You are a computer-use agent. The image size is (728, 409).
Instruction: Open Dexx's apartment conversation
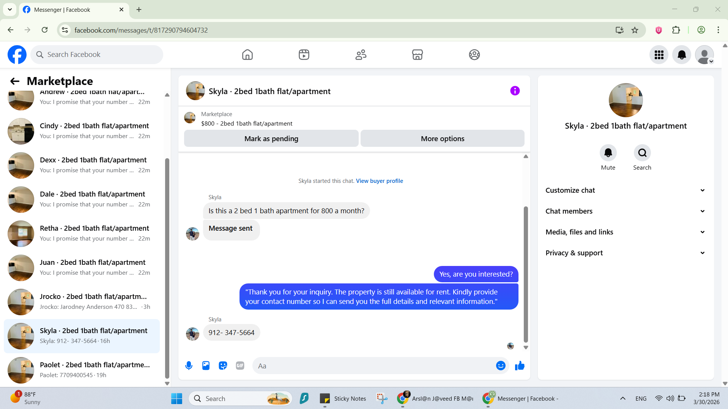(82, 165)
